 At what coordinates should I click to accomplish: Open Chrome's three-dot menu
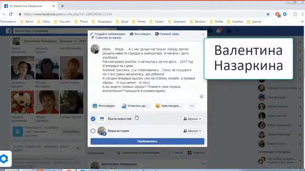point(303,14)
